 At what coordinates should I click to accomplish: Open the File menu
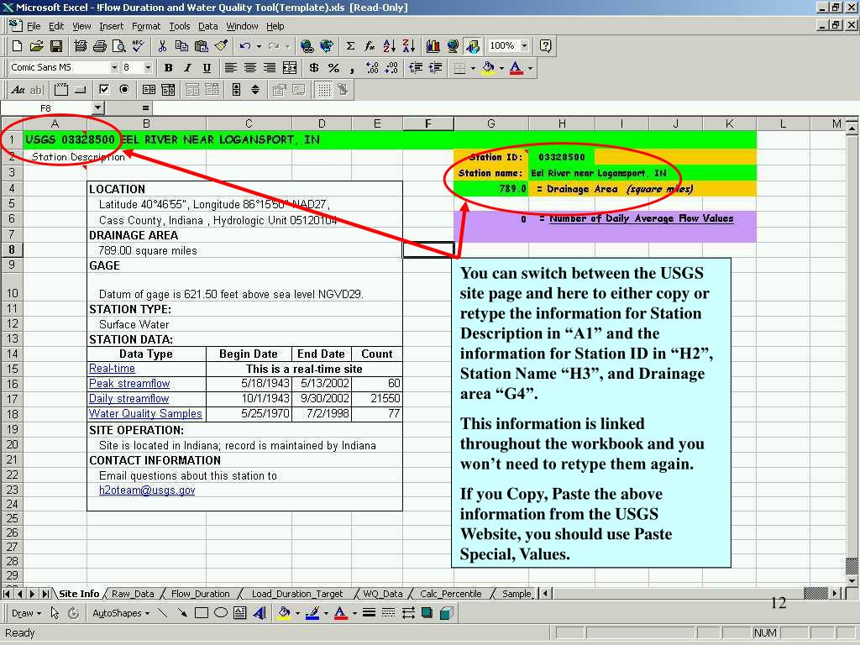pos(34,26)
